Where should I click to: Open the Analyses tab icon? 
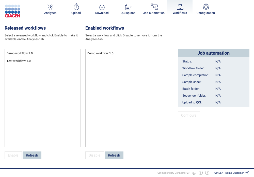50,7
